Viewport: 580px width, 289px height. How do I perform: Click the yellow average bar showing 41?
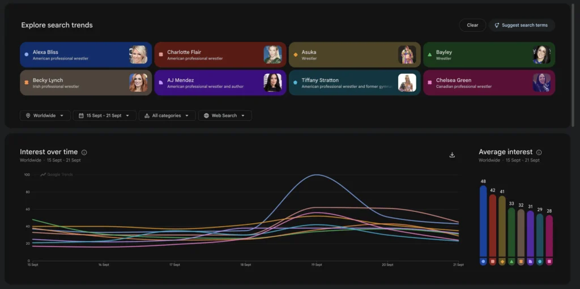click(502, 226)
